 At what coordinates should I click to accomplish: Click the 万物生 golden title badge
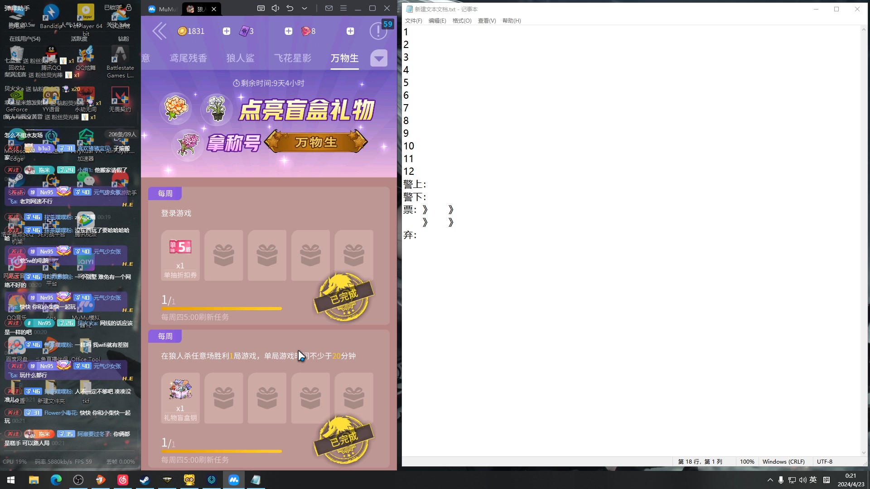(316, 142)
